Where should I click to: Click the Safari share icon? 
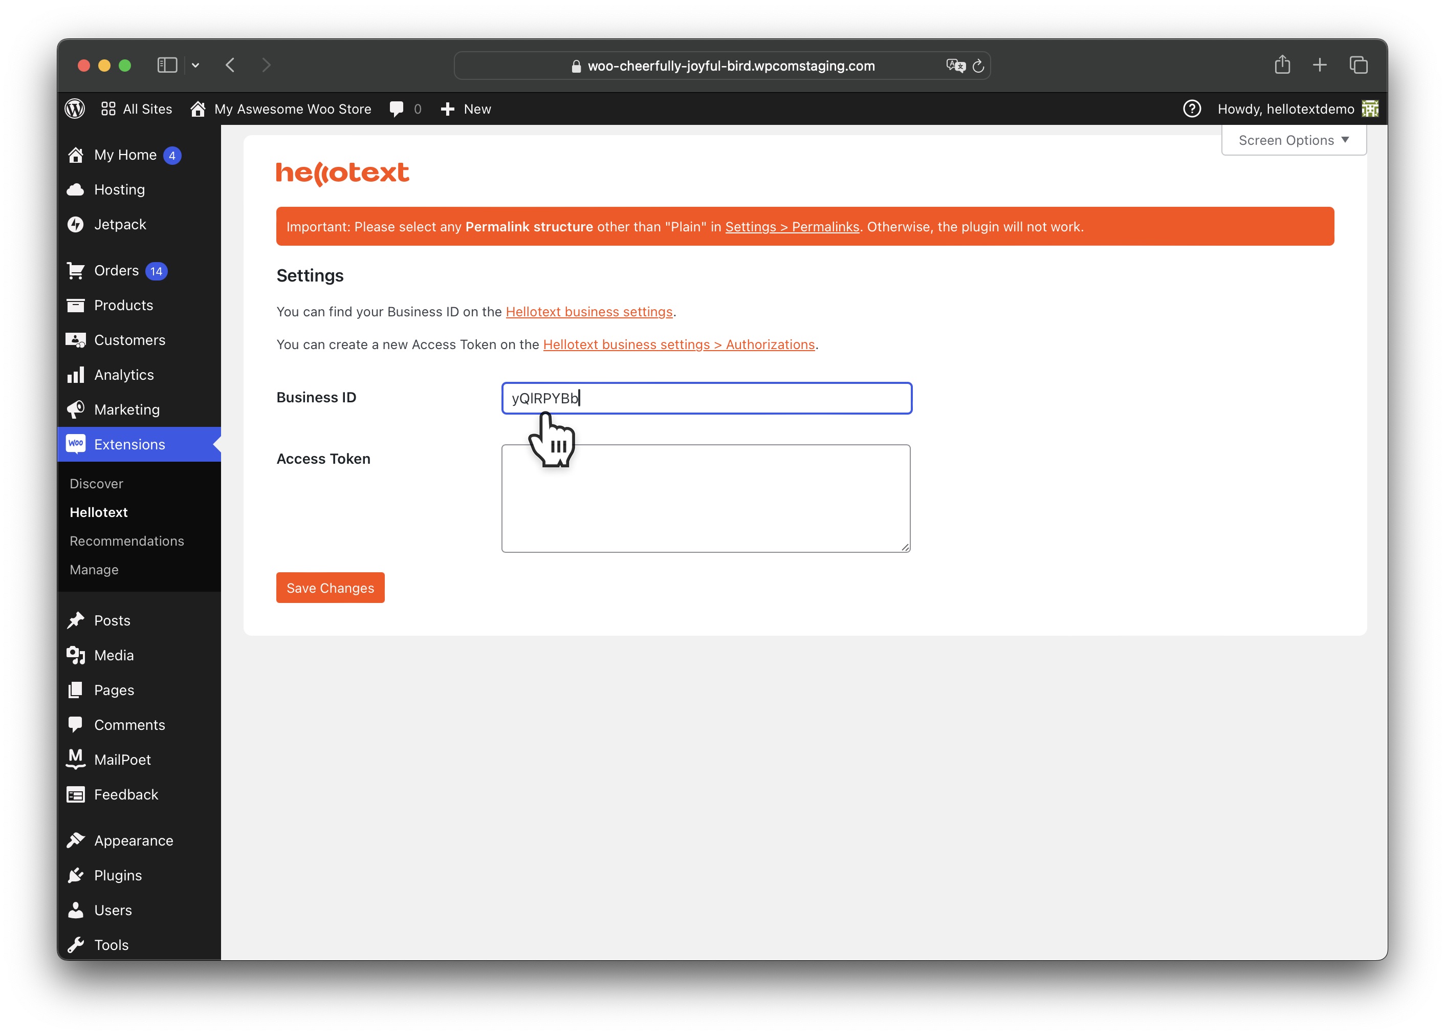(x=1282, y=64)
